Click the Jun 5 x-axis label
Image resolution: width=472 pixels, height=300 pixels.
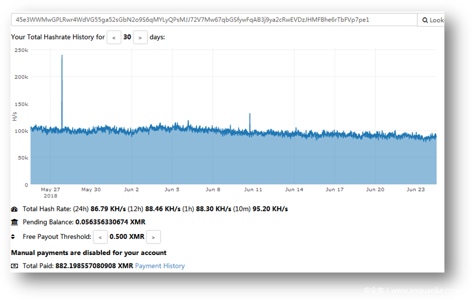point(172,189)
